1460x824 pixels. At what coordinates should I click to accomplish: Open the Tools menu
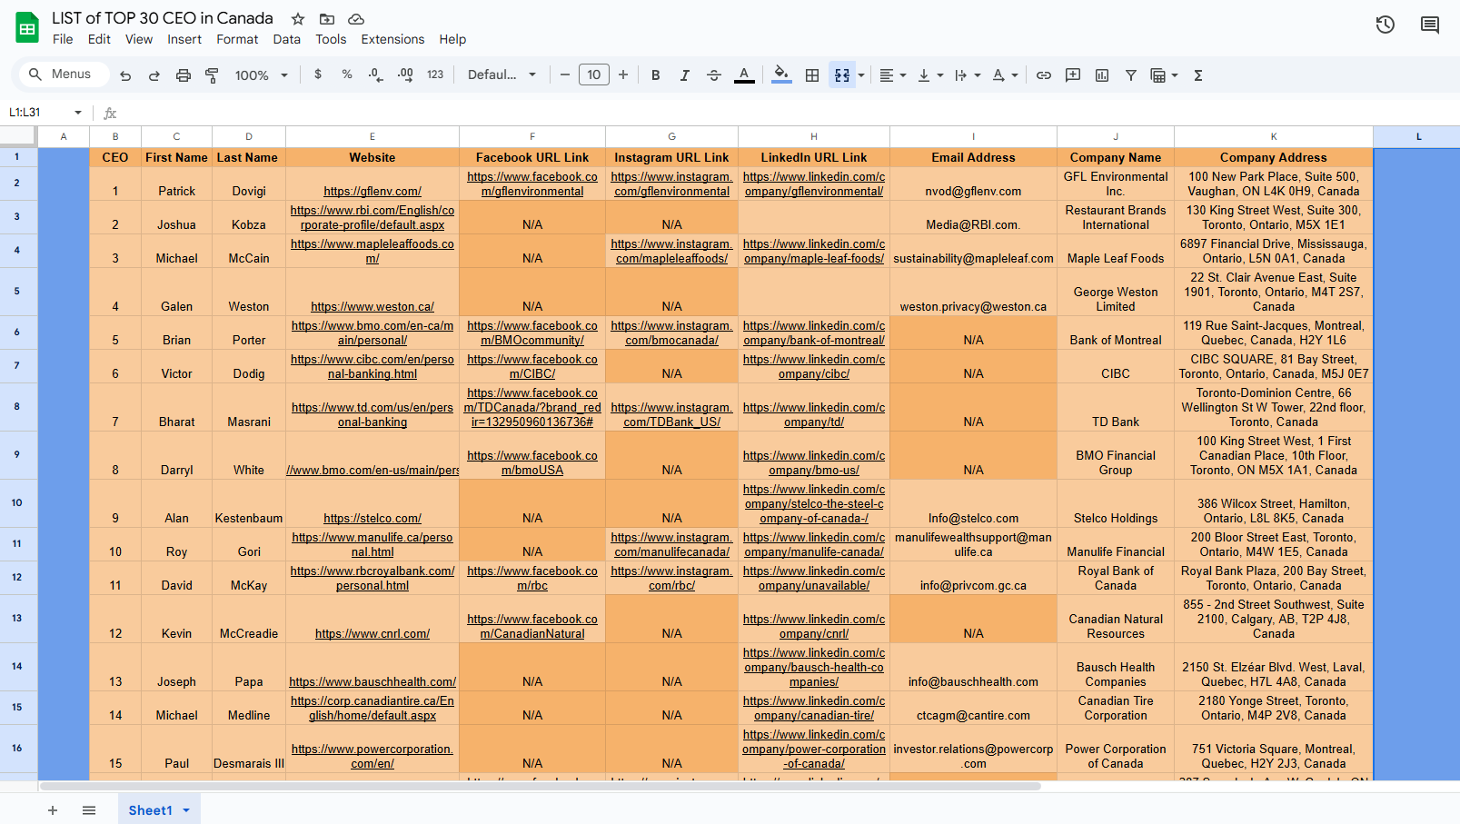tap(331, 39)
